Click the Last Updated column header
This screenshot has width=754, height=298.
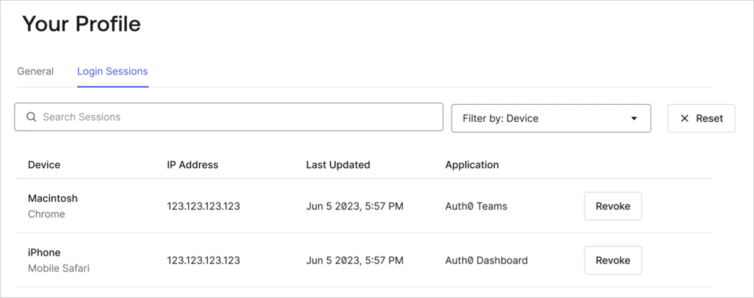point(338,165)
